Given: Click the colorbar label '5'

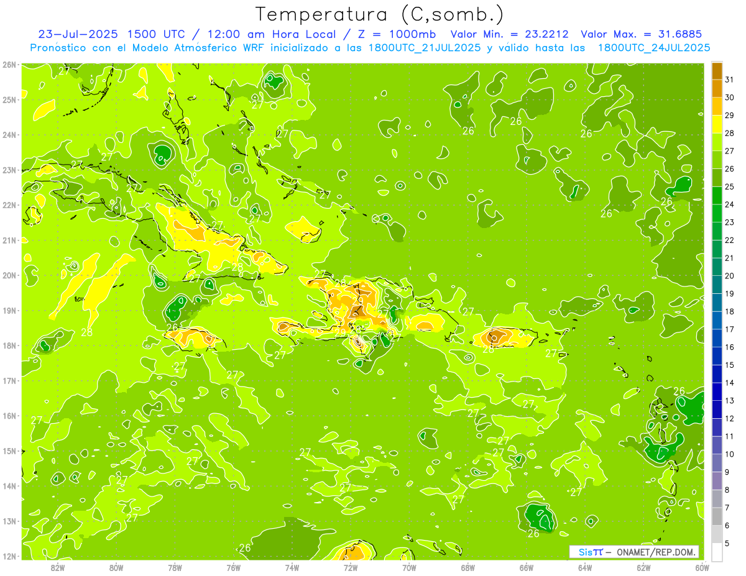Looking at the screenshot, I should pyautogui.click(x=727, y=543).
